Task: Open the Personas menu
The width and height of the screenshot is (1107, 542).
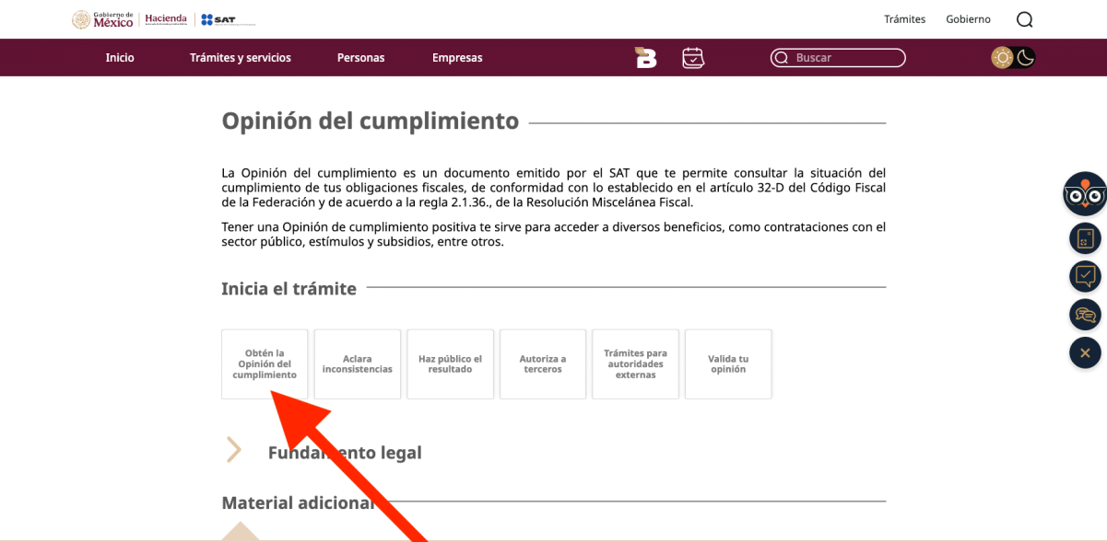Action: (x=360, y=58)
